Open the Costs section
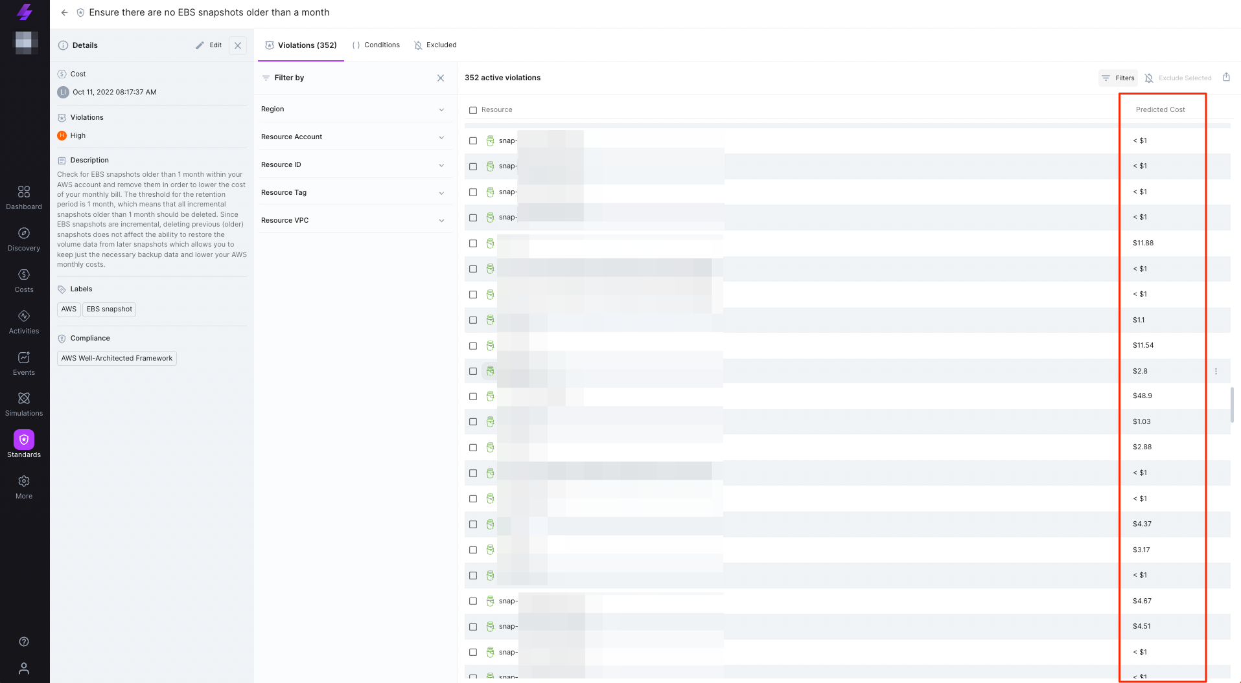 (24, 280)
